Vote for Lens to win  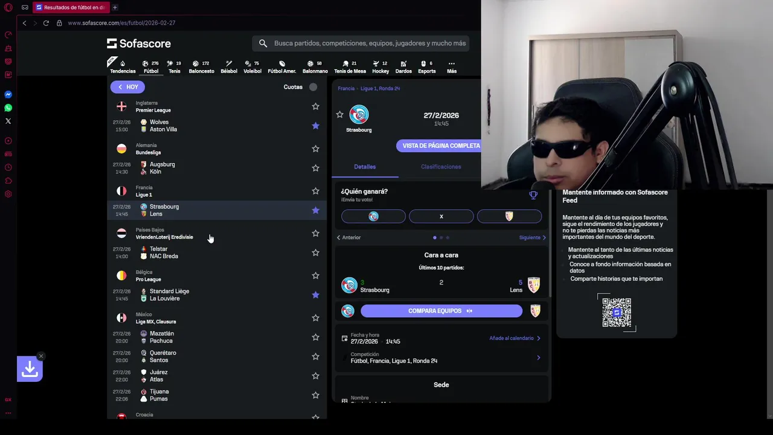(509, 216)
